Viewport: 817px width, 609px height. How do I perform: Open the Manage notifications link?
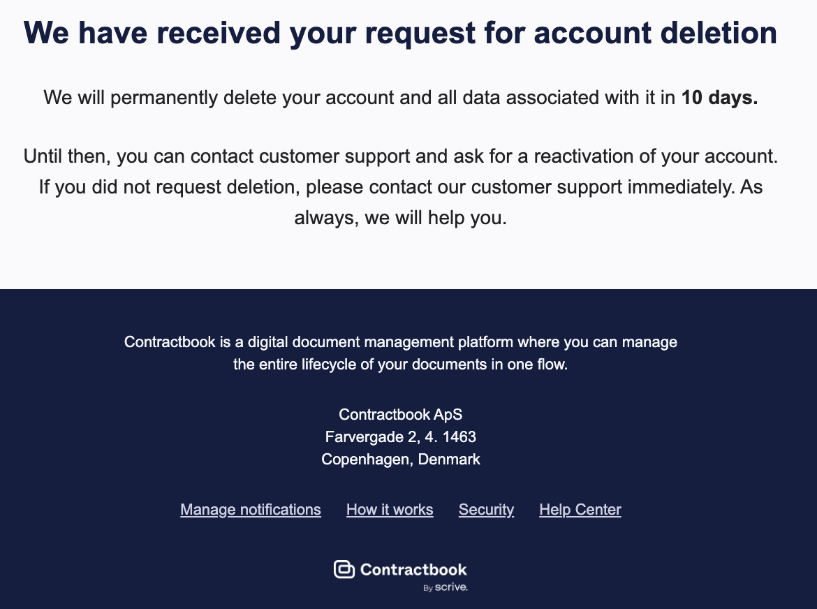click(x=251, y=510)
